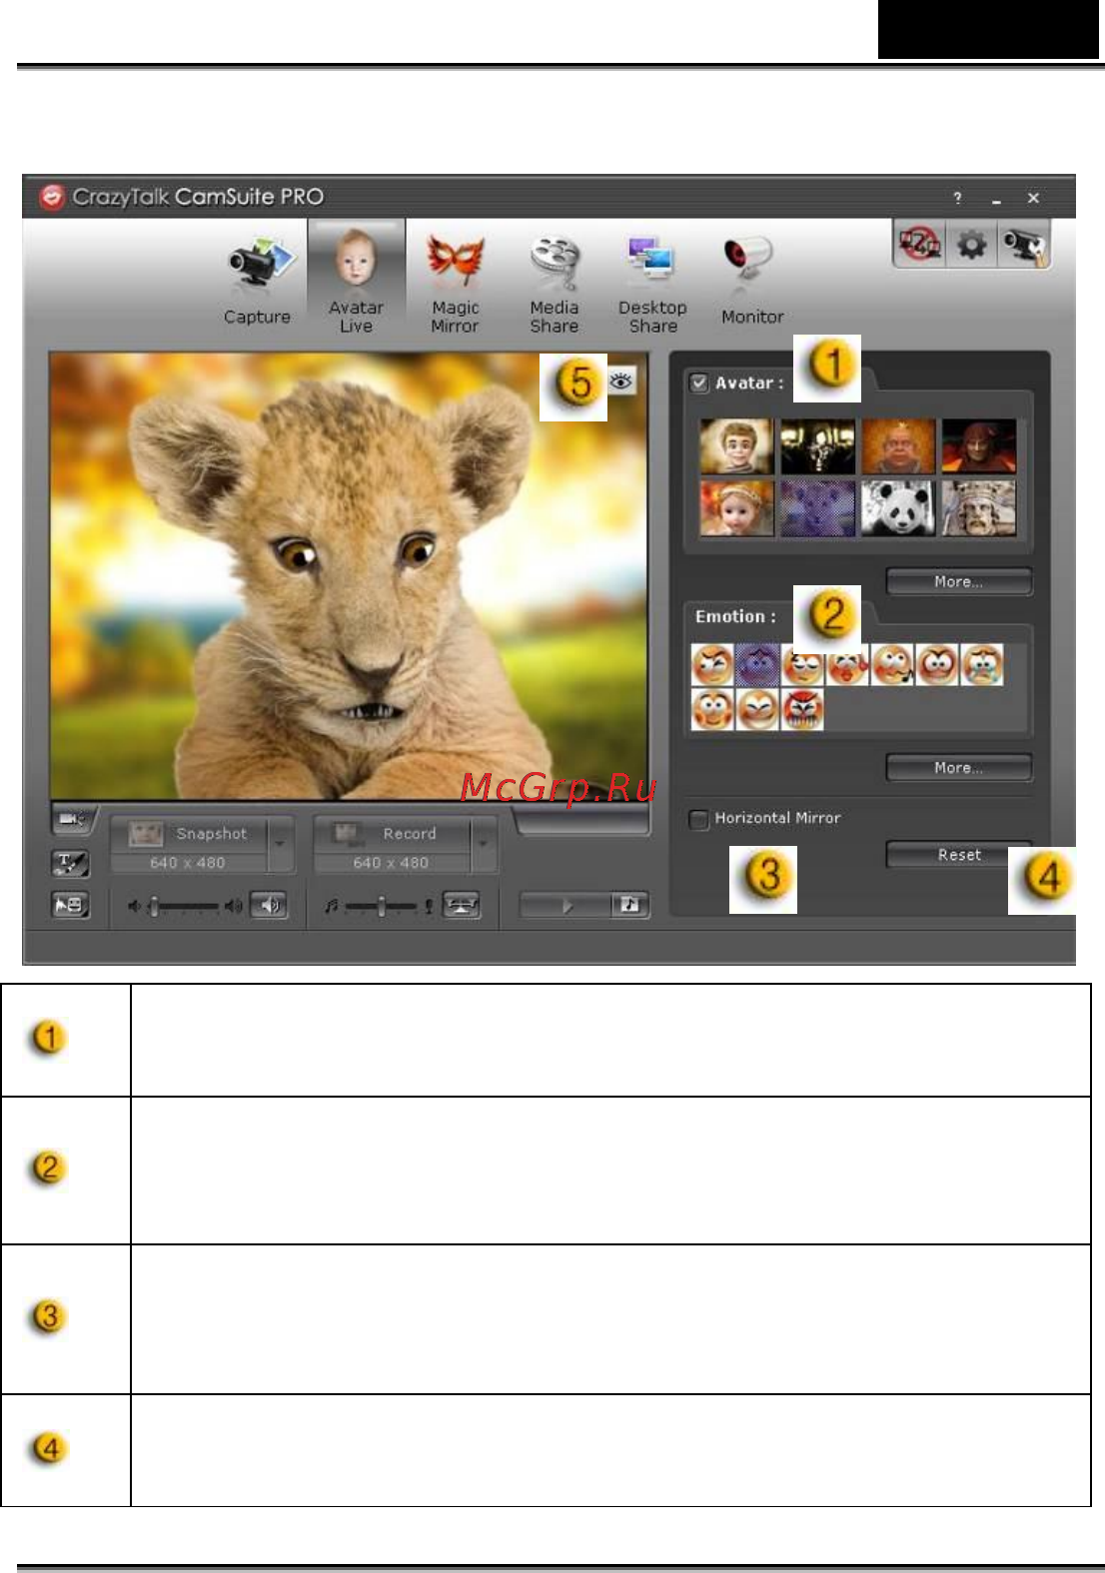
Task: Pick the purple highlighted lion-cub avatar
Action: [817, 508]
